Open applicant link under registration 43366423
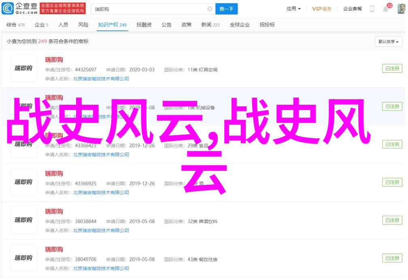The image size is (408, 280). (101, 155)
